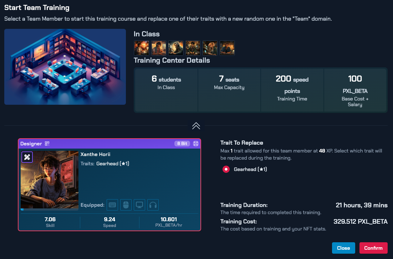This screenshot has width=393, height=259.
Task: Confirm the team training
Action: pyautogui.click(x=373, y=248)
